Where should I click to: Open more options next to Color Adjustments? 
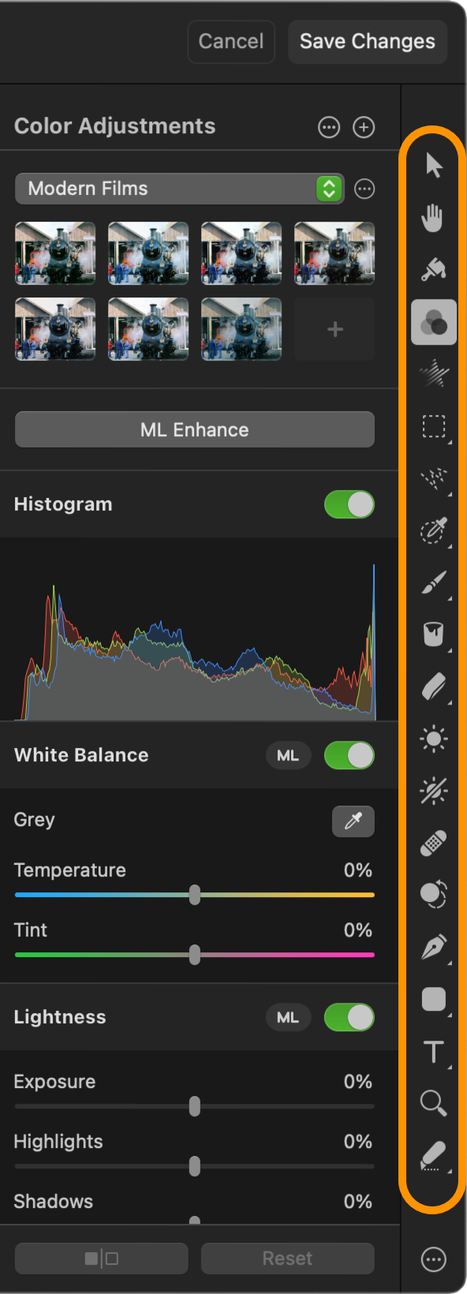pyautogui.click(x=329, y=127)
